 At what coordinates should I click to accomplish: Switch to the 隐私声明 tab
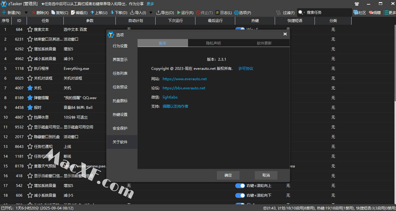tap(213, 43)
